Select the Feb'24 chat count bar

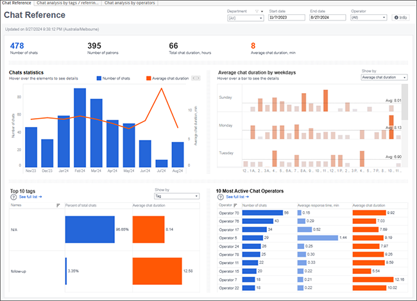pos(80,128)
